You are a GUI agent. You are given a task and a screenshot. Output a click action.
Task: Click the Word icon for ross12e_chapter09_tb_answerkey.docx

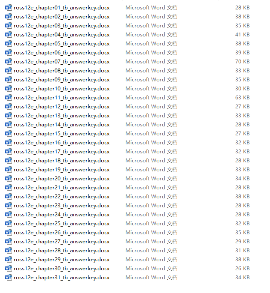coord(9,80)
